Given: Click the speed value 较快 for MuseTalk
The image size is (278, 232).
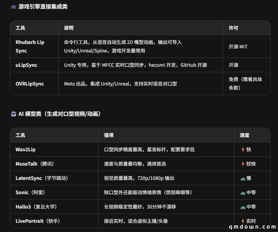Looking at the screenshot, I should pyautogui.click(x=251, y=164).
